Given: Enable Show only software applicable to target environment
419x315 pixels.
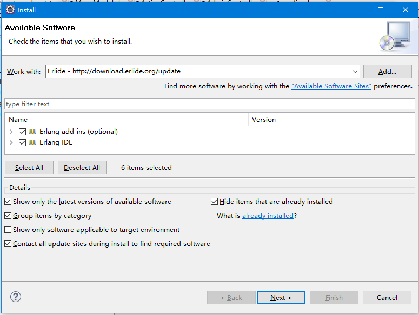Looking at the screenshot, I should (x=8, y=229).
